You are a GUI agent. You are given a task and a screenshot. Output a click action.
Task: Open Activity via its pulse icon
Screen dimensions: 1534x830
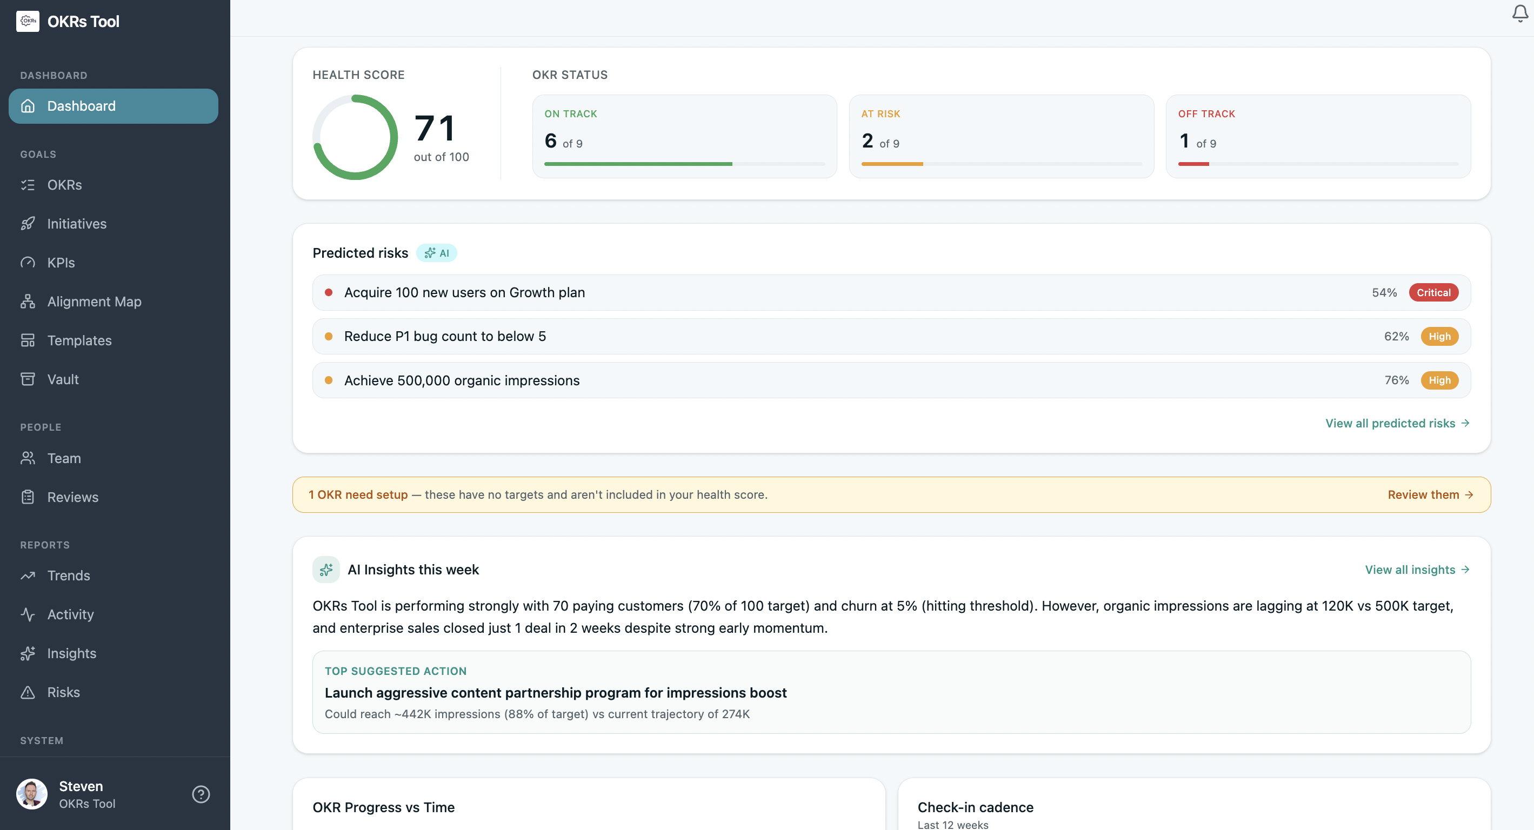(28, 614)
